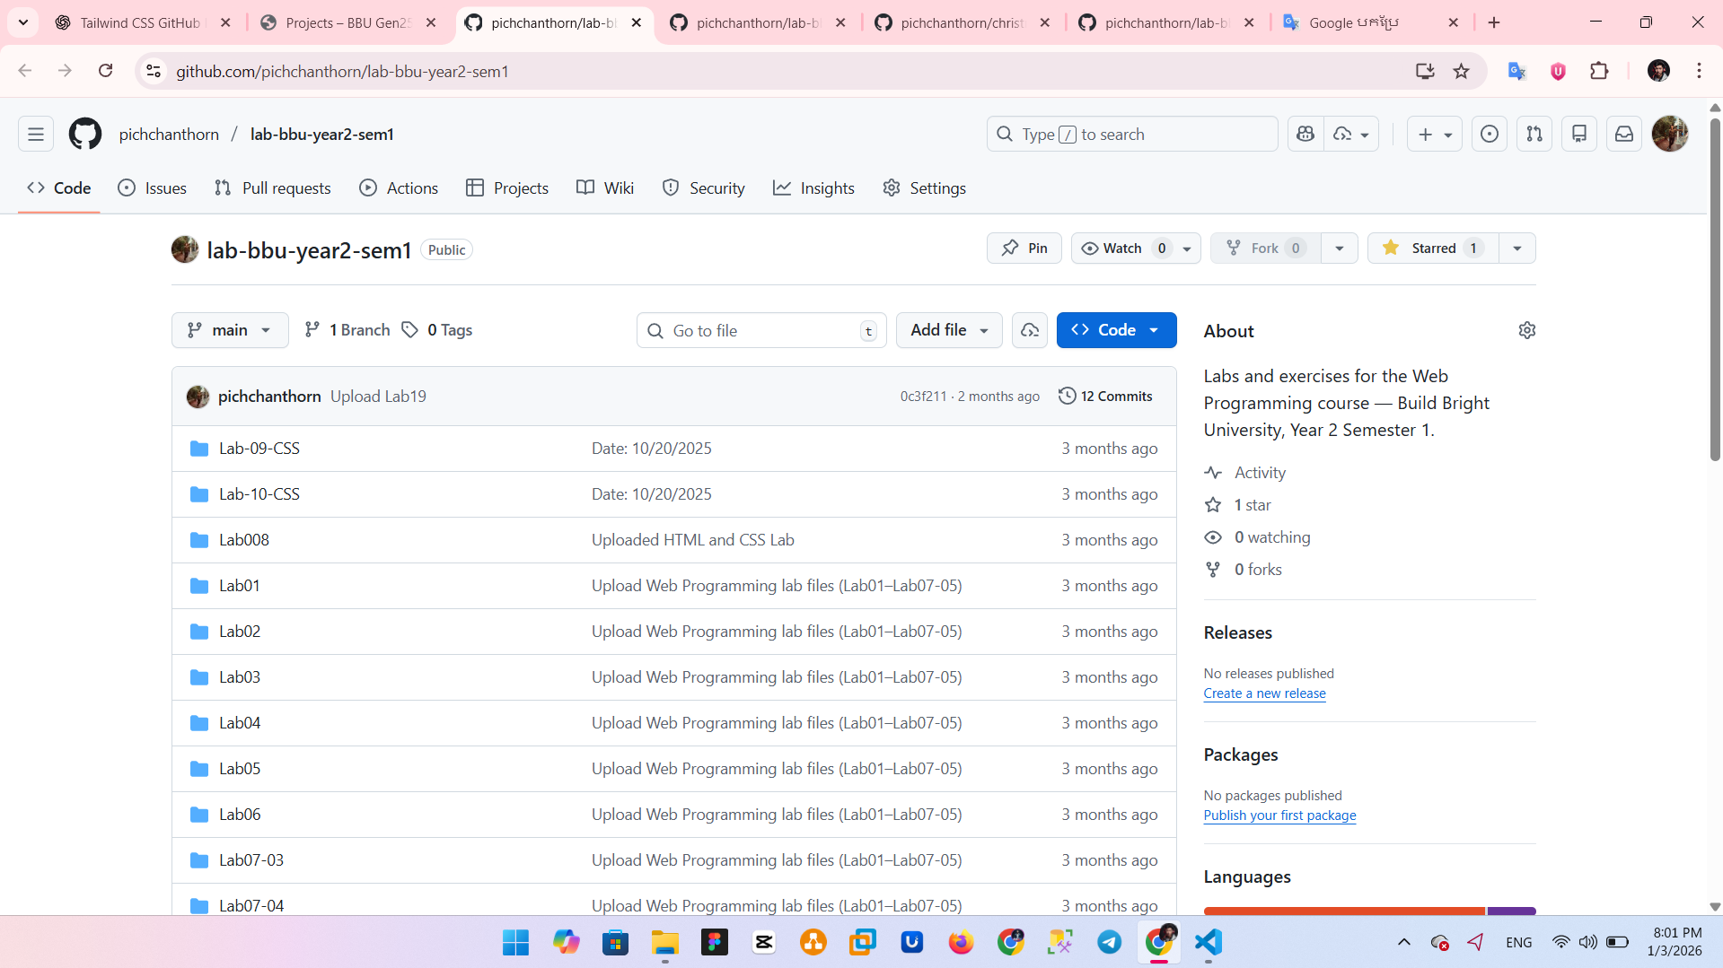Open the hamburger navigation menu
Viewport: 1723px width, 968px height.
(x=36, y=135)
